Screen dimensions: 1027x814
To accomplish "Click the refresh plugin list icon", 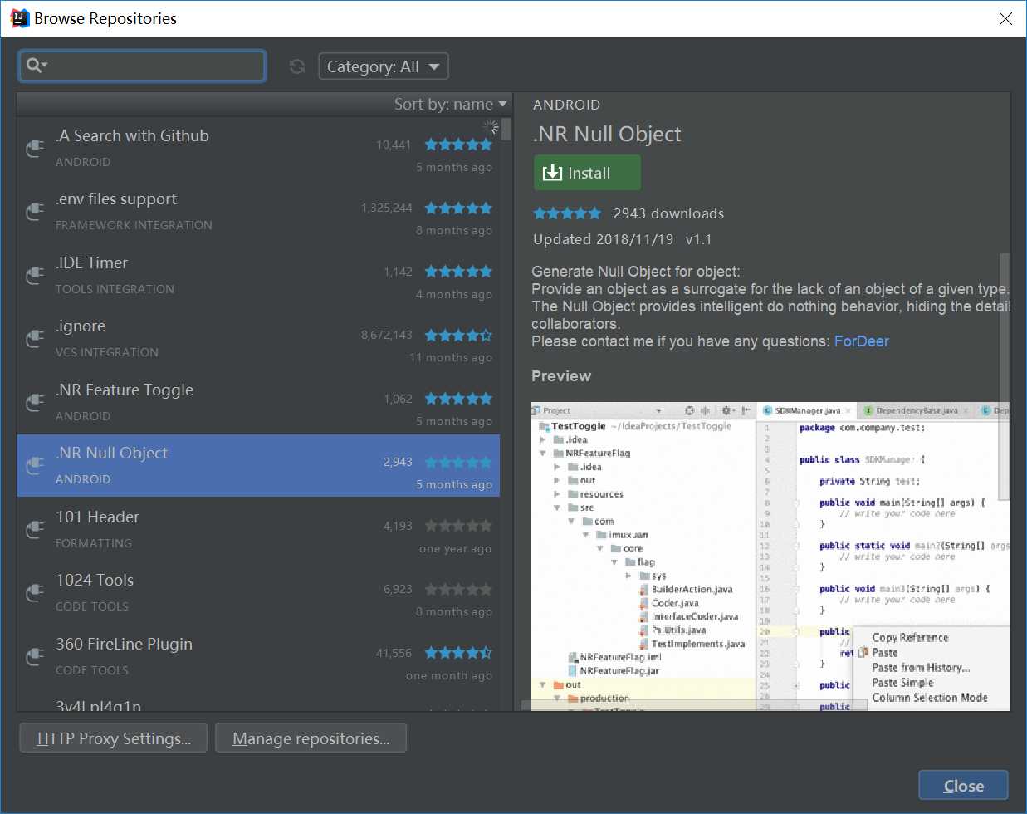I will pyautogui.click(x=297, y=66).
